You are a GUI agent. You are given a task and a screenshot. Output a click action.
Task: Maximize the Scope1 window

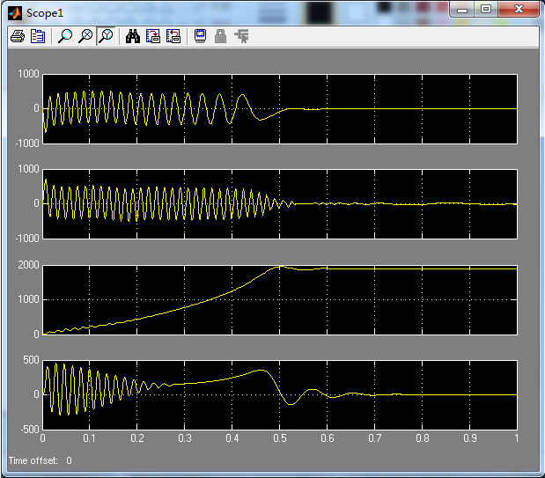click(x=486, y=9)
